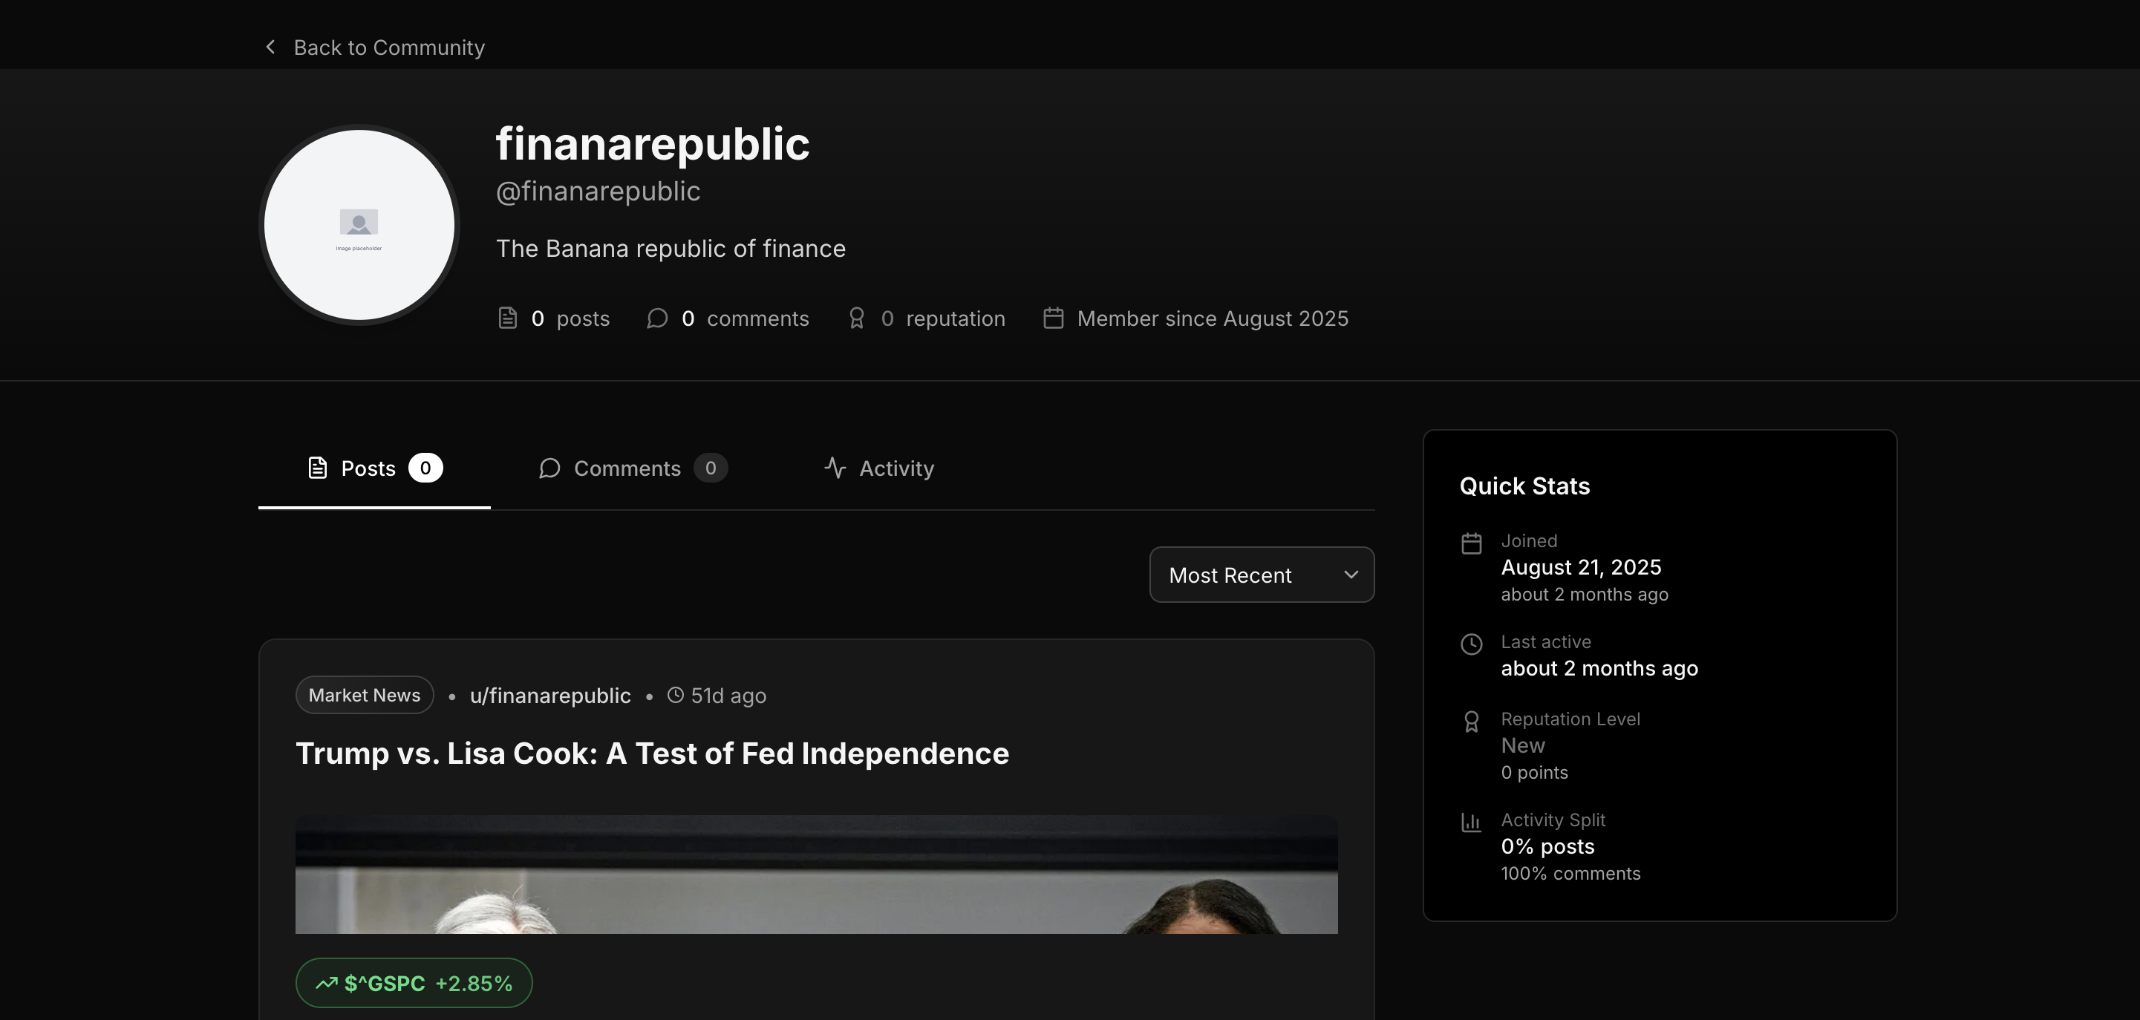Go Back to Community link
Image resolution: width=2140 pixels, height=1020 pixels.
389,48
